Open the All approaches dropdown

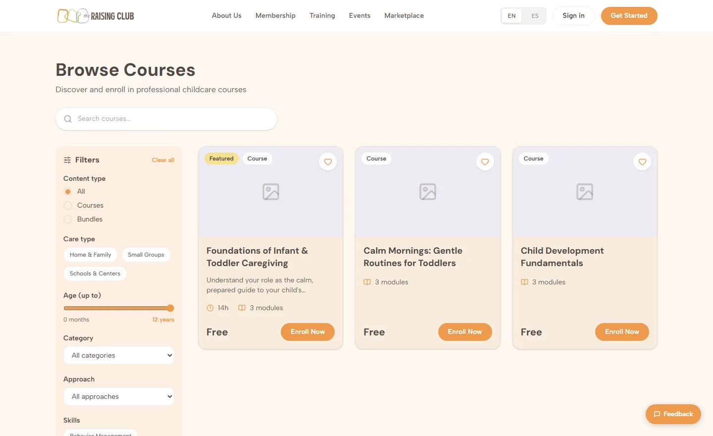coord(119,396)
